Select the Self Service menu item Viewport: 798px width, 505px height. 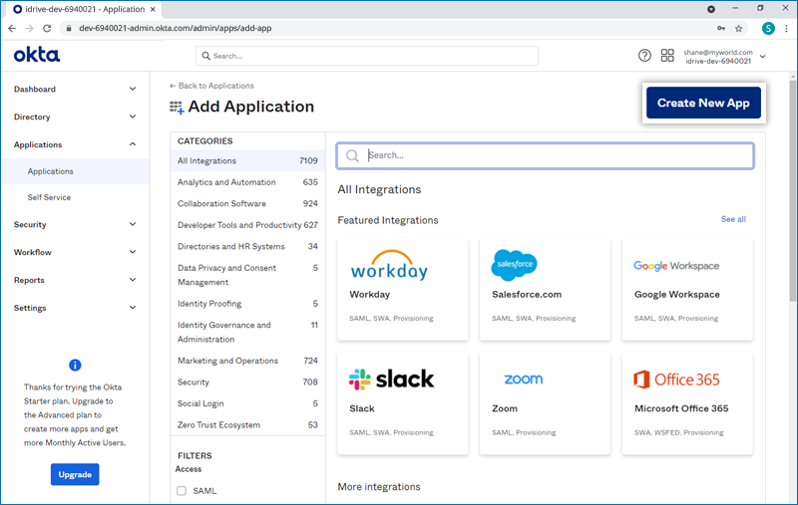(49, 197)
